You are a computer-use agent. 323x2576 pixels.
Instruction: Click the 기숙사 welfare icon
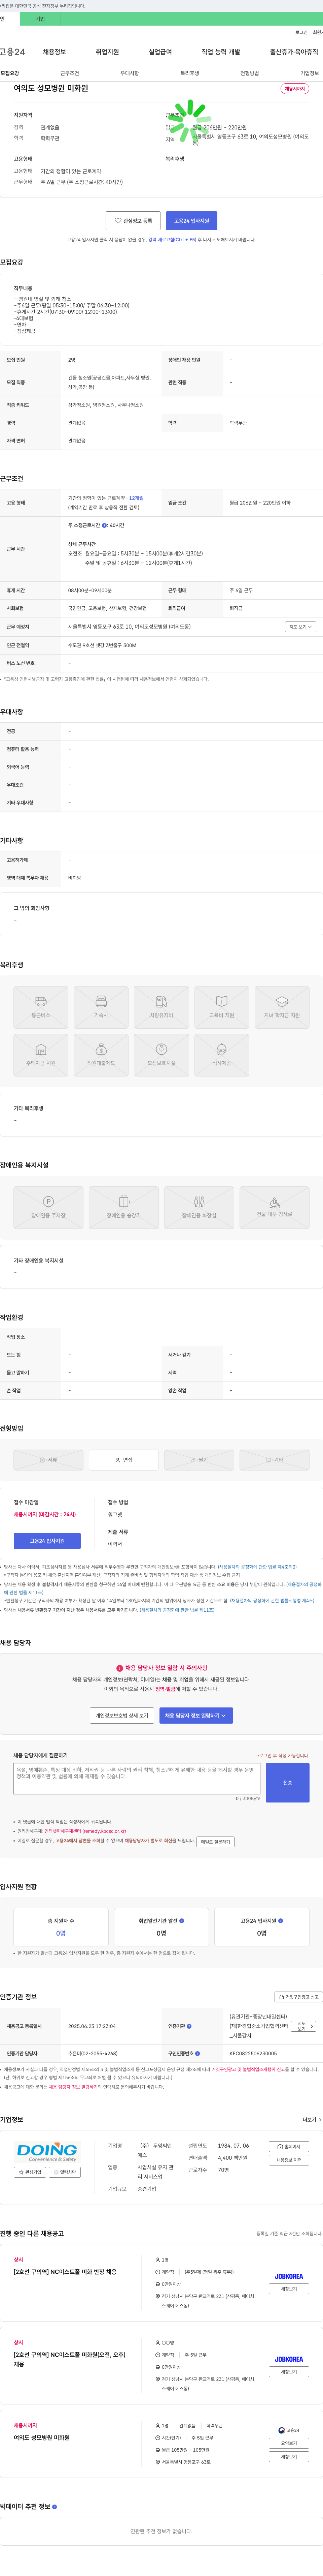(x=101, y=1007)
